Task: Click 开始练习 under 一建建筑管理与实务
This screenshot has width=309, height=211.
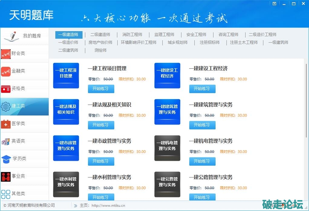Action: click(x=202, y=125)
